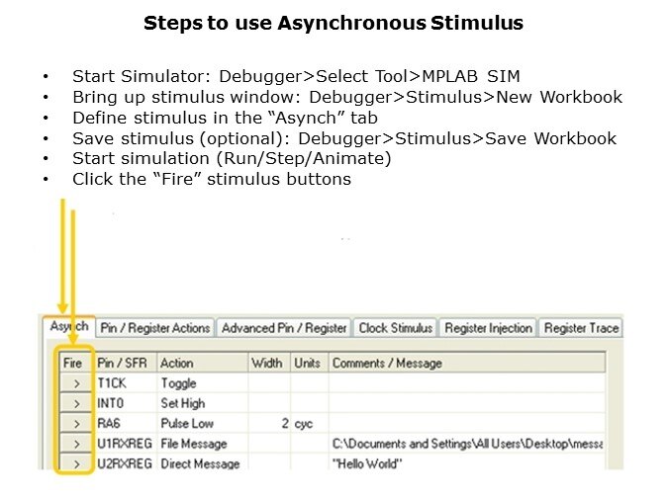Screen dimensions: 668x500
Task: Select the Advanced Pin / Register tab
Action: pos(284,328)
